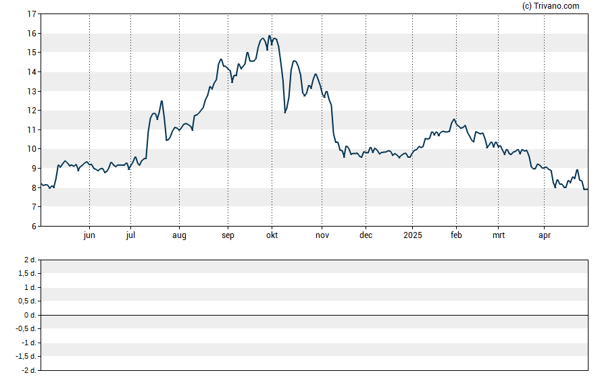Viewport: 600px width, 381px height.
Task: Click the '(c) Trivano.com' copyright text
Action: coord(551,5)
